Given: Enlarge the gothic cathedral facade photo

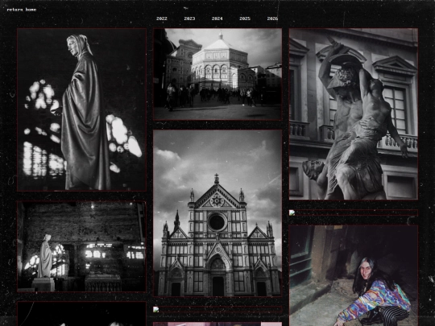Looking at the screenshot, I should (217, 213).
